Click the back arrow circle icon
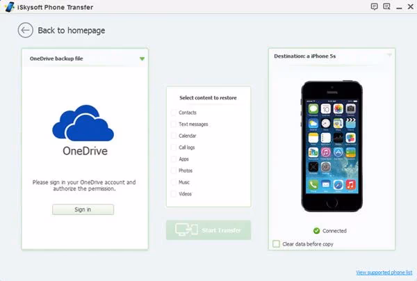 [x=26, y=30]
